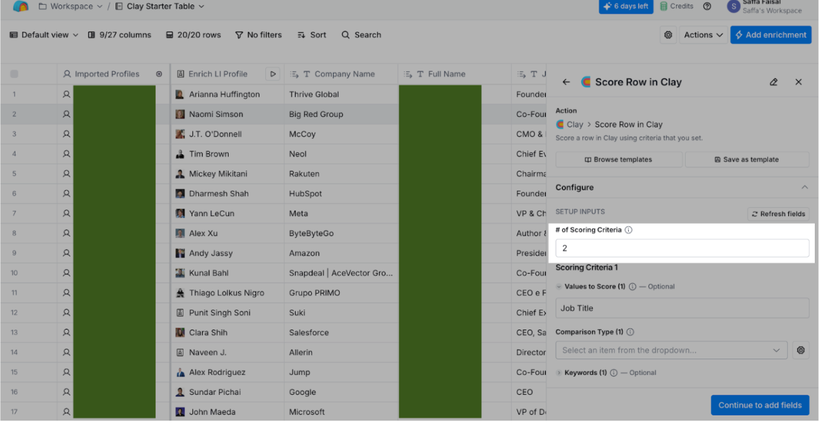Open Clay Starter Table dropdown

(x=159, y=6)
